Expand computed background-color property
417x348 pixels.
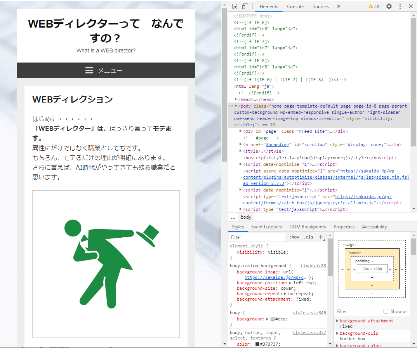[x=337, y=346]
